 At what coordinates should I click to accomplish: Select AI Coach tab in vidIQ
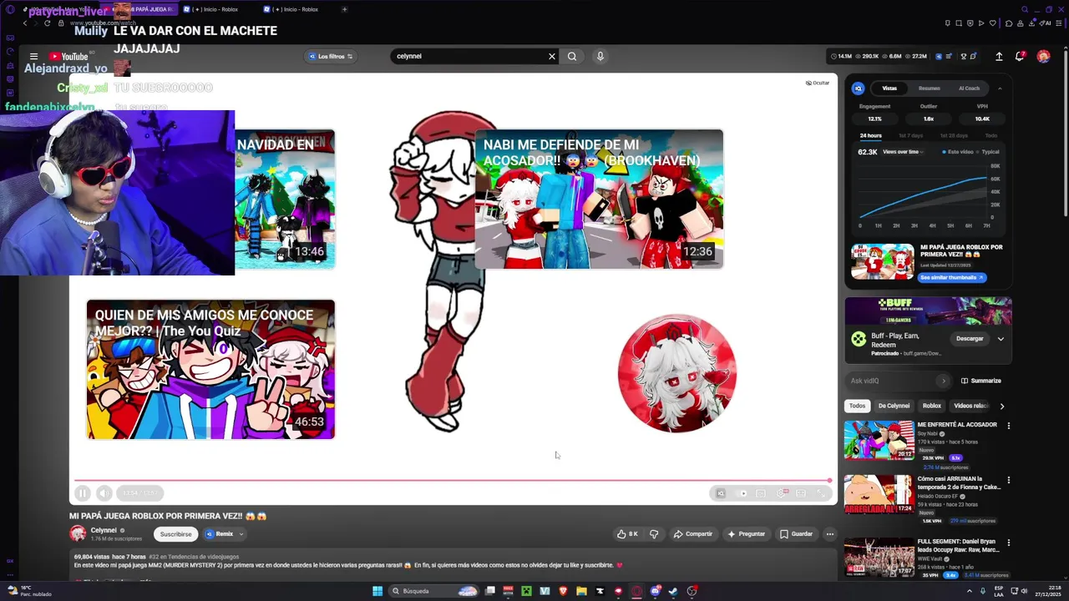click(969, 88)
